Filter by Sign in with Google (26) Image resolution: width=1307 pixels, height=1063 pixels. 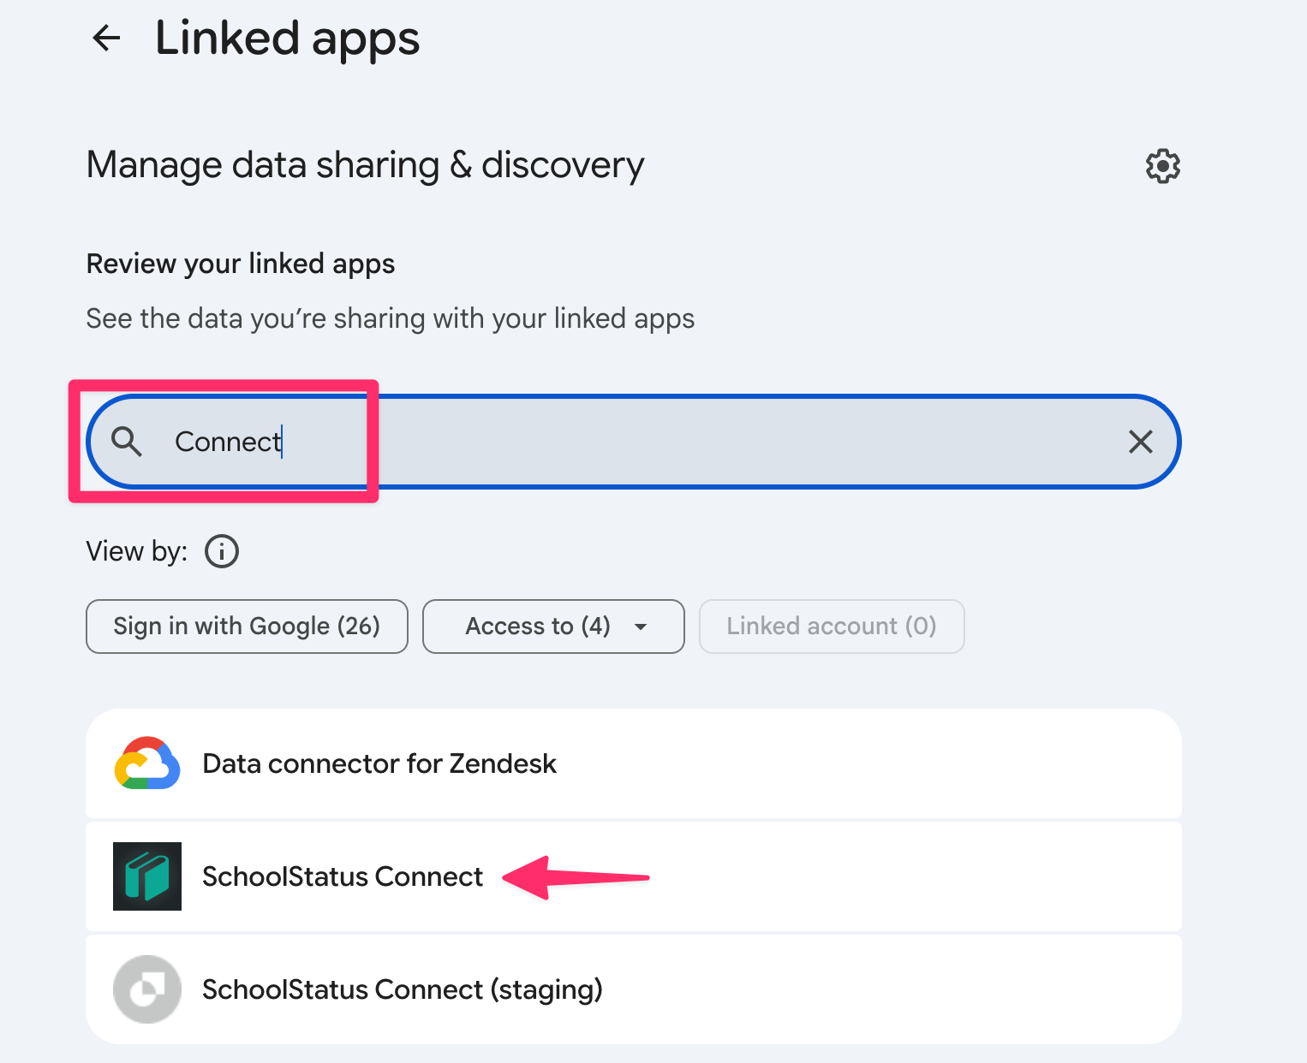[247, 627]
